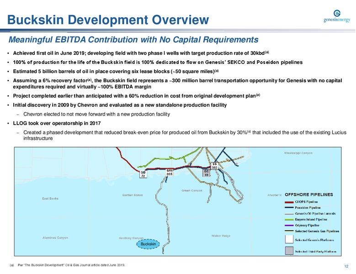356x274 pixels.
Task: Click the red CHOPS Pipeline legend line
Action: click(x=289, y=202)
